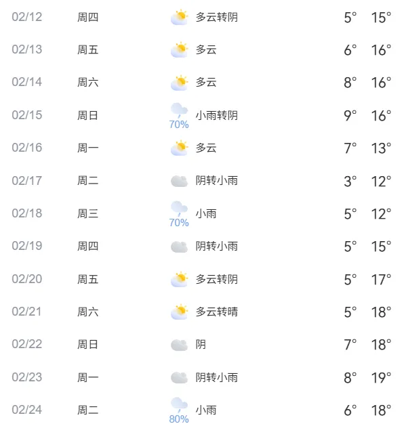Select the sun-cloud icon on 02/16
The image size is (408, 424).
point(179,148)
